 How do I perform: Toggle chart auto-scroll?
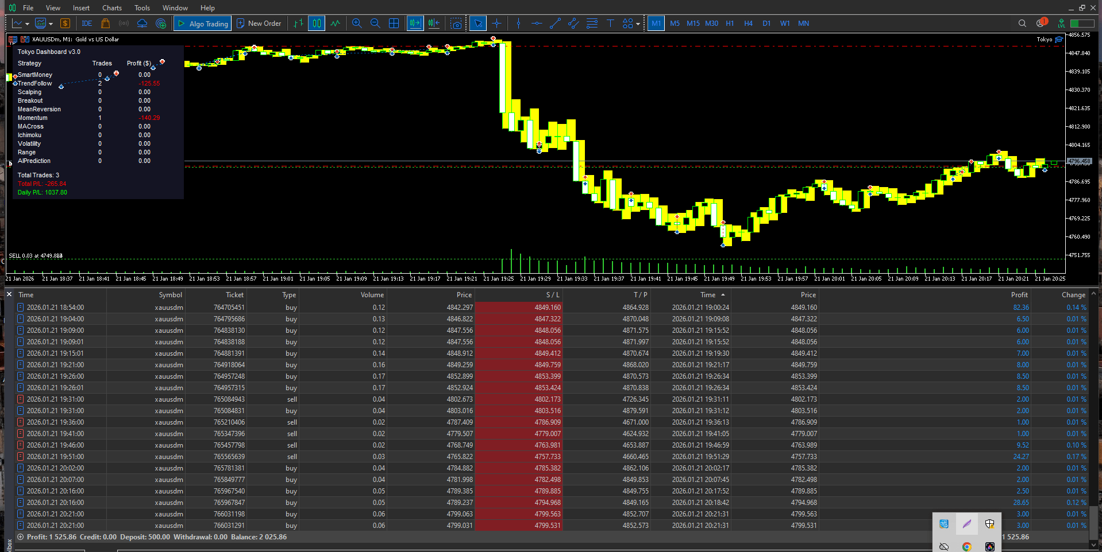pos(415,23)
